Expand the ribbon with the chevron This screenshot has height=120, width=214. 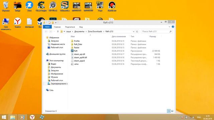[170, 27]
